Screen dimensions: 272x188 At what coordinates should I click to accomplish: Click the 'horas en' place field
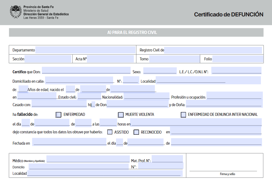pyautogui.click(x=196, y=123)
